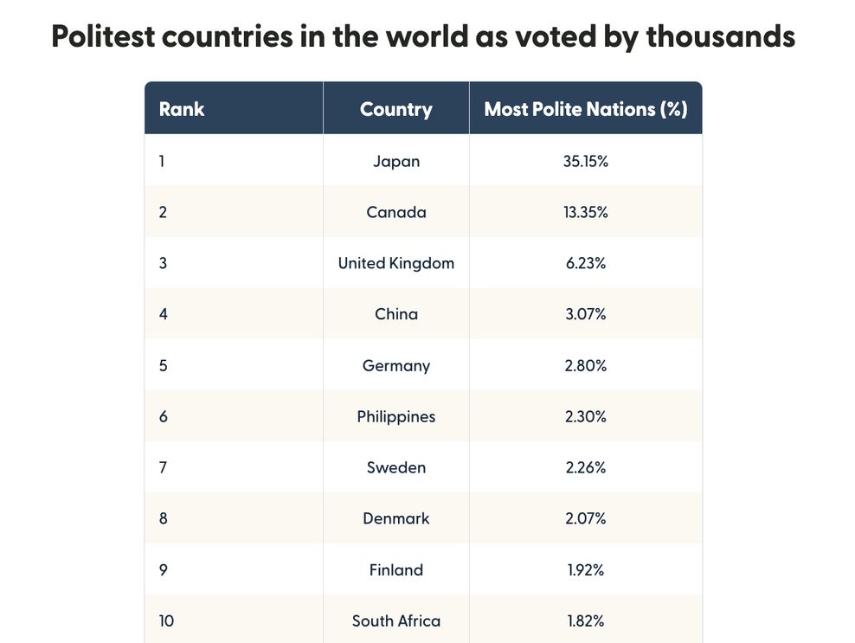The image size is (855, 643).
Task: Click the Denmark country cell
Action: pyautogui.click(x=396, y=518)
